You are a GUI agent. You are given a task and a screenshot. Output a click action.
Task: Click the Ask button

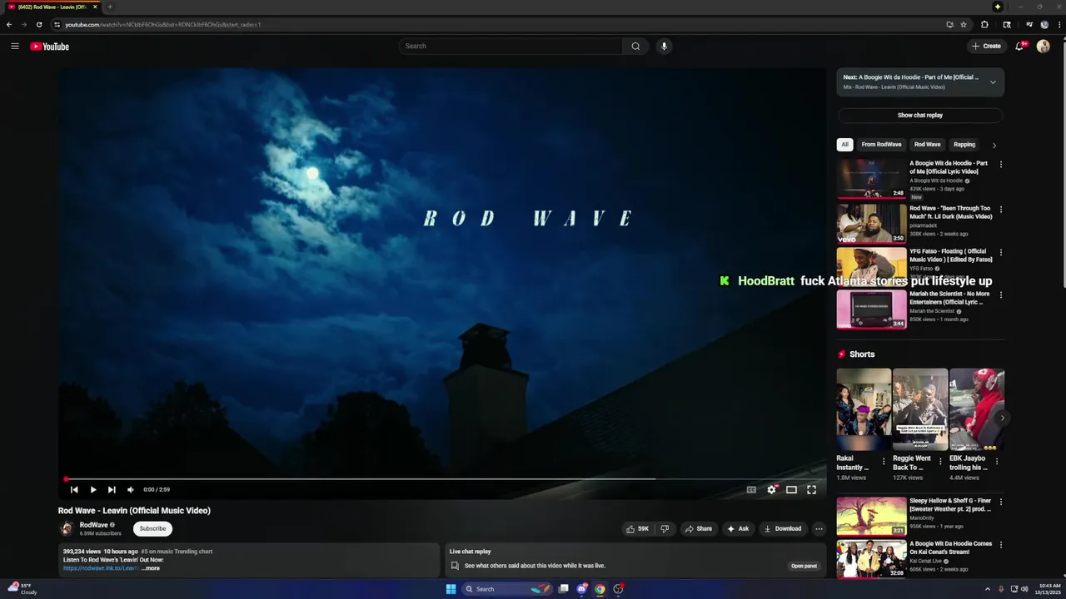pos(738,528)
